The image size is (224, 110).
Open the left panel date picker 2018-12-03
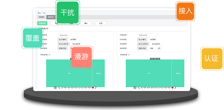tap(68, 35)
